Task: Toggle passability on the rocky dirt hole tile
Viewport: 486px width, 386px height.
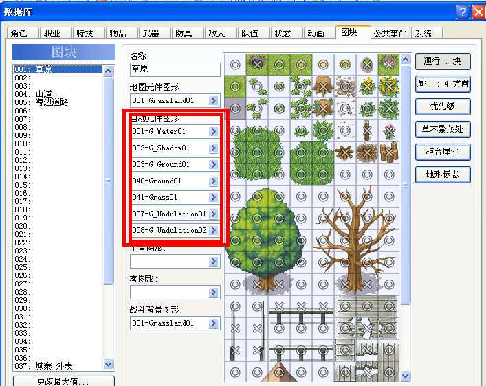Action: click(x=367, y=65)
